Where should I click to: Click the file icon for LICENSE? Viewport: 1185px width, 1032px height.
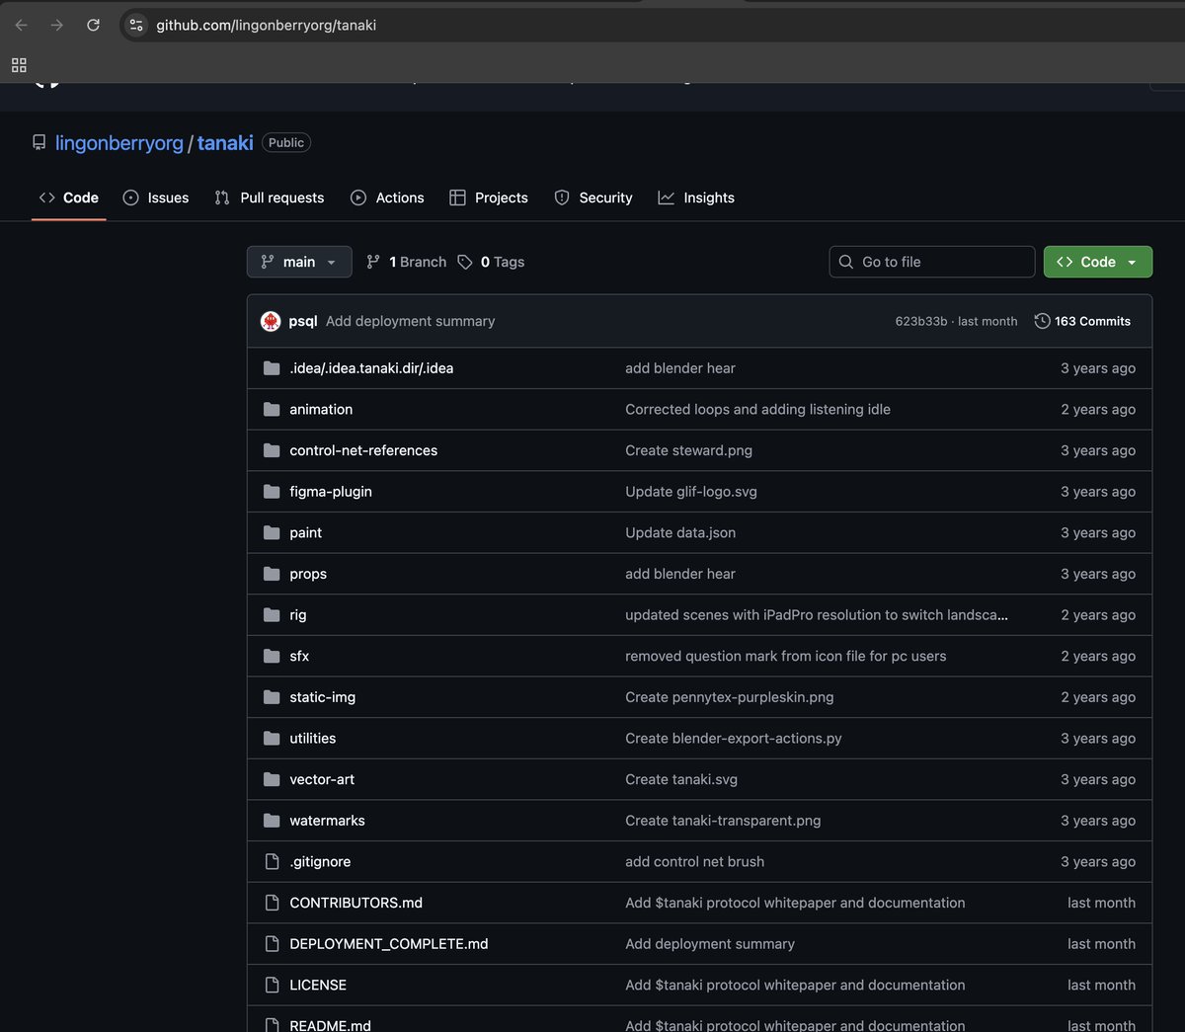[272, 985]
